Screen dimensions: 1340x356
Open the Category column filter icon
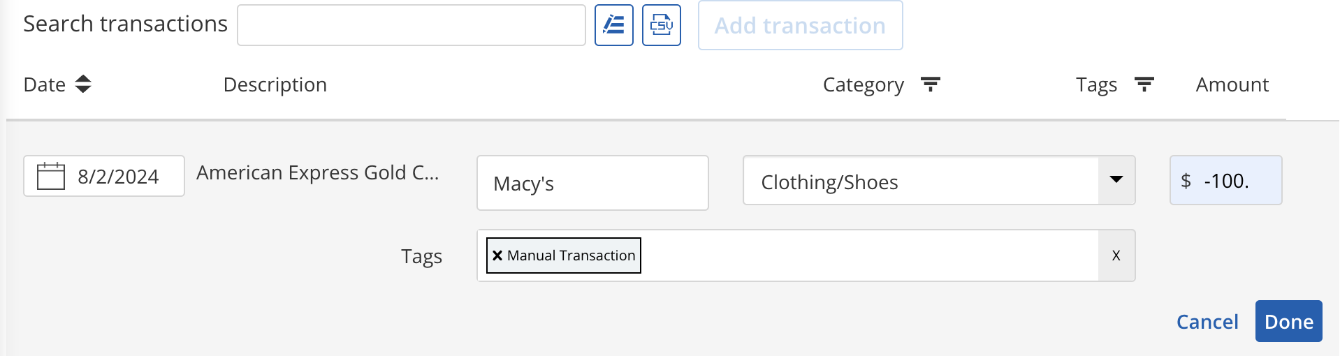(930, 84)
